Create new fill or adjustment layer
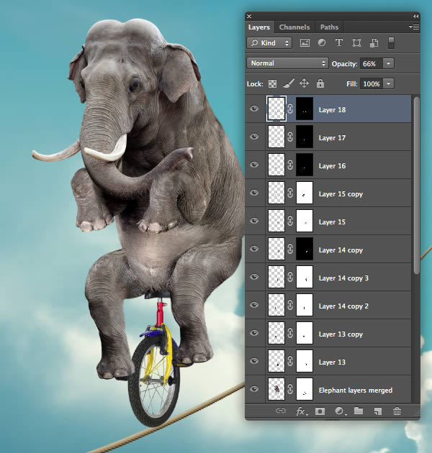Viewport: 432px width, 453px height. pos(339,411)
